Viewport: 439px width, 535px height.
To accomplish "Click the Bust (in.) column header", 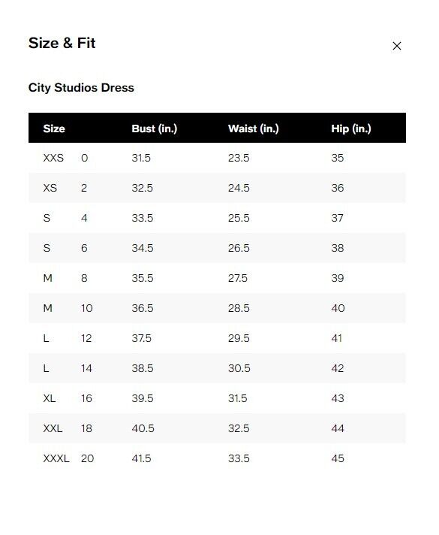I will click(x=155, y=128).
